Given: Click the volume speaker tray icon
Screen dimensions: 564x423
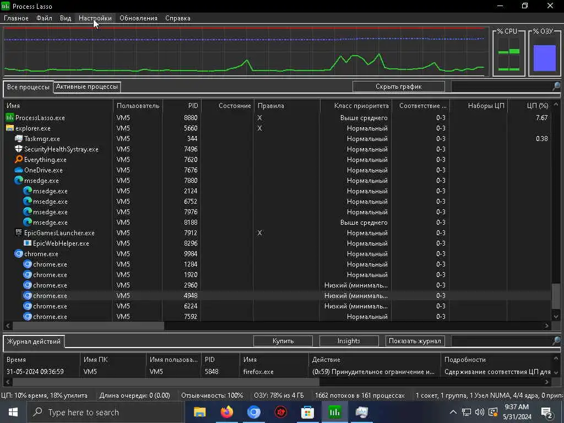Looking at the screenshot, I should point(480,412).
